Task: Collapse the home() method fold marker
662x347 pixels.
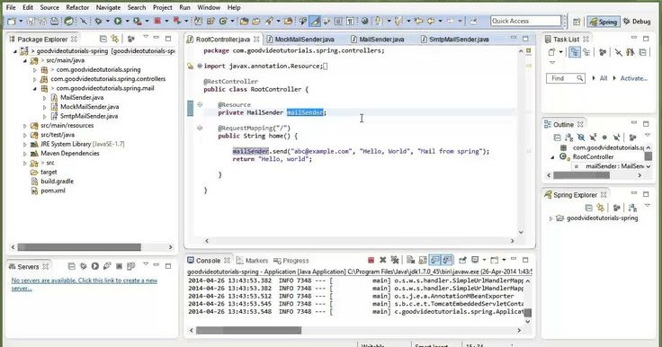Action: point(200,128)
